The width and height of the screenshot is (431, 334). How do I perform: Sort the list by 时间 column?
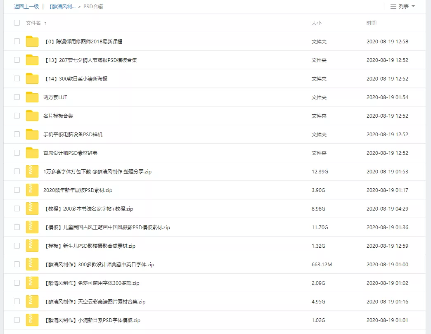pos(371,23)
